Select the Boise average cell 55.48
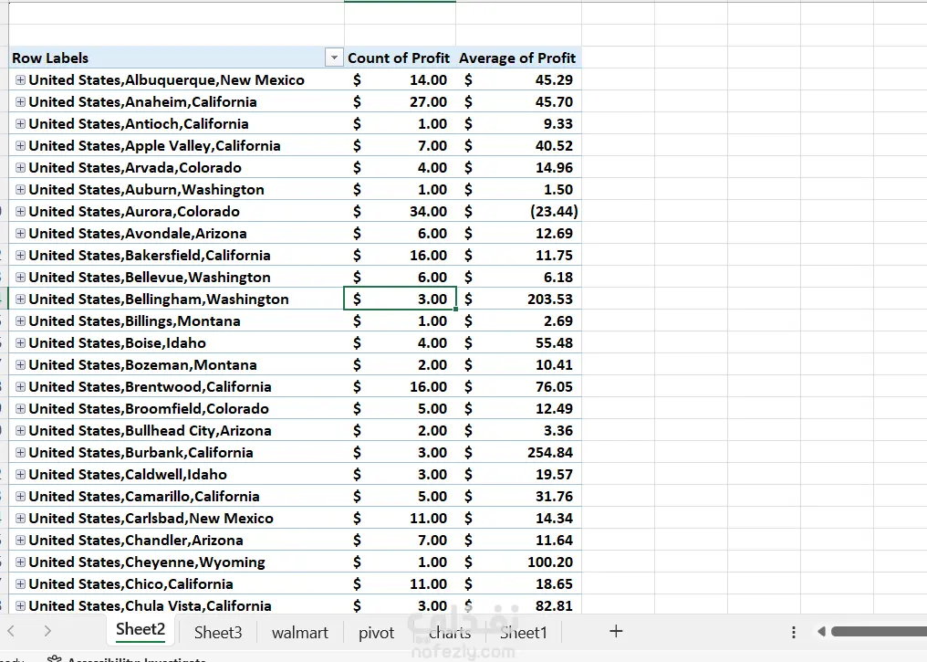 (x=518, y=342)
